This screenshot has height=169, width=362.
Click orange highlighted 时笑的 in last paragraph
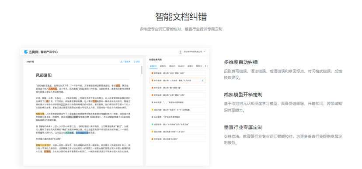click(48, 152)
